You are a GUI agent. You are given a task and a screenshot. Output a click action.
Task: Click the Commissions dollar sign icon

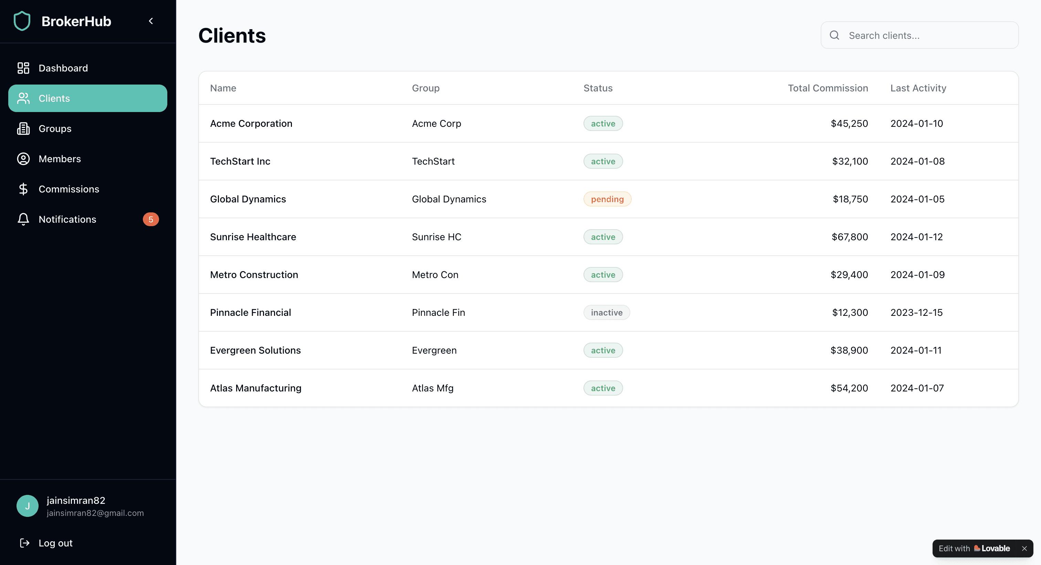click(23, 189)
